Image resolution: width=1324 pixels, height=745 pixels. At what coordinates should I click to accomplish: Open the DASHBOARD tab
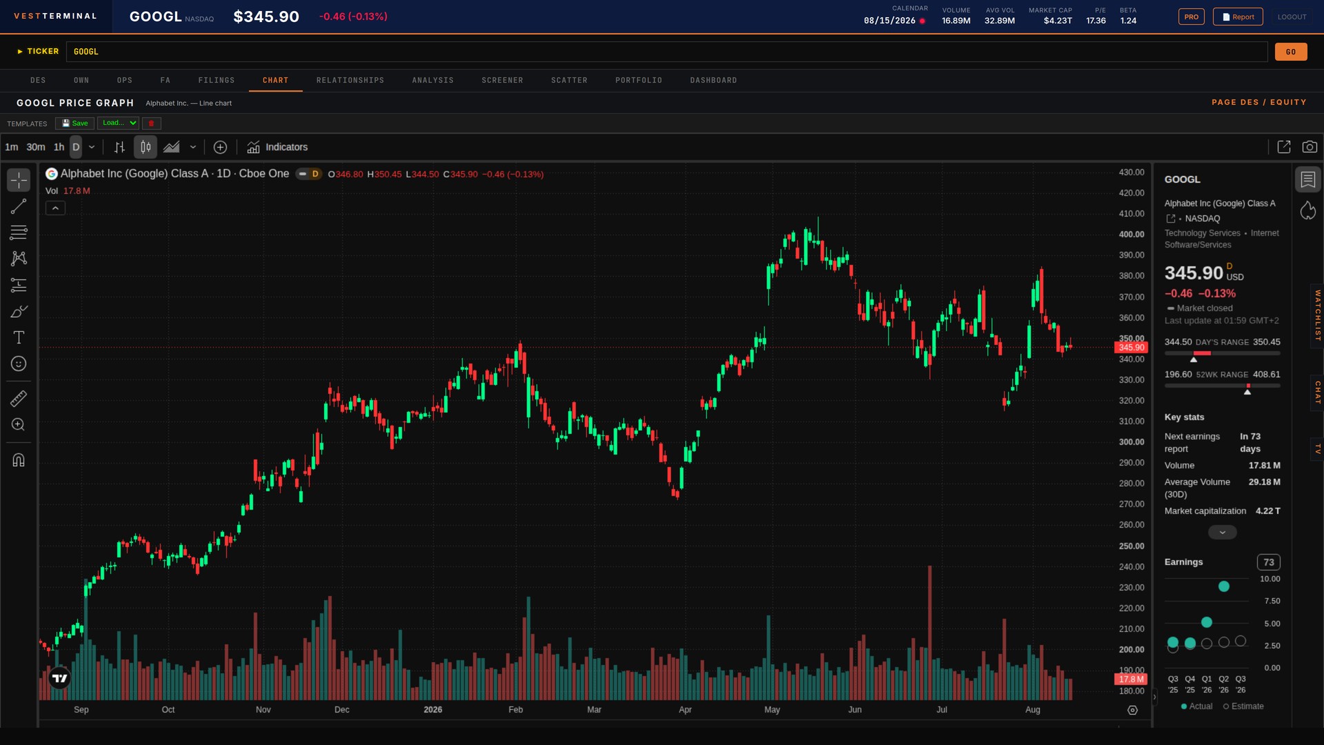coord(714,81)
